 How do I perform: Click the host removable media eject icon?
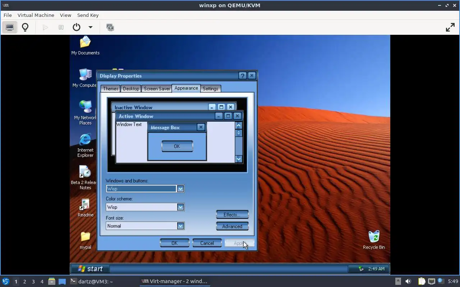(x=398, y=281)
